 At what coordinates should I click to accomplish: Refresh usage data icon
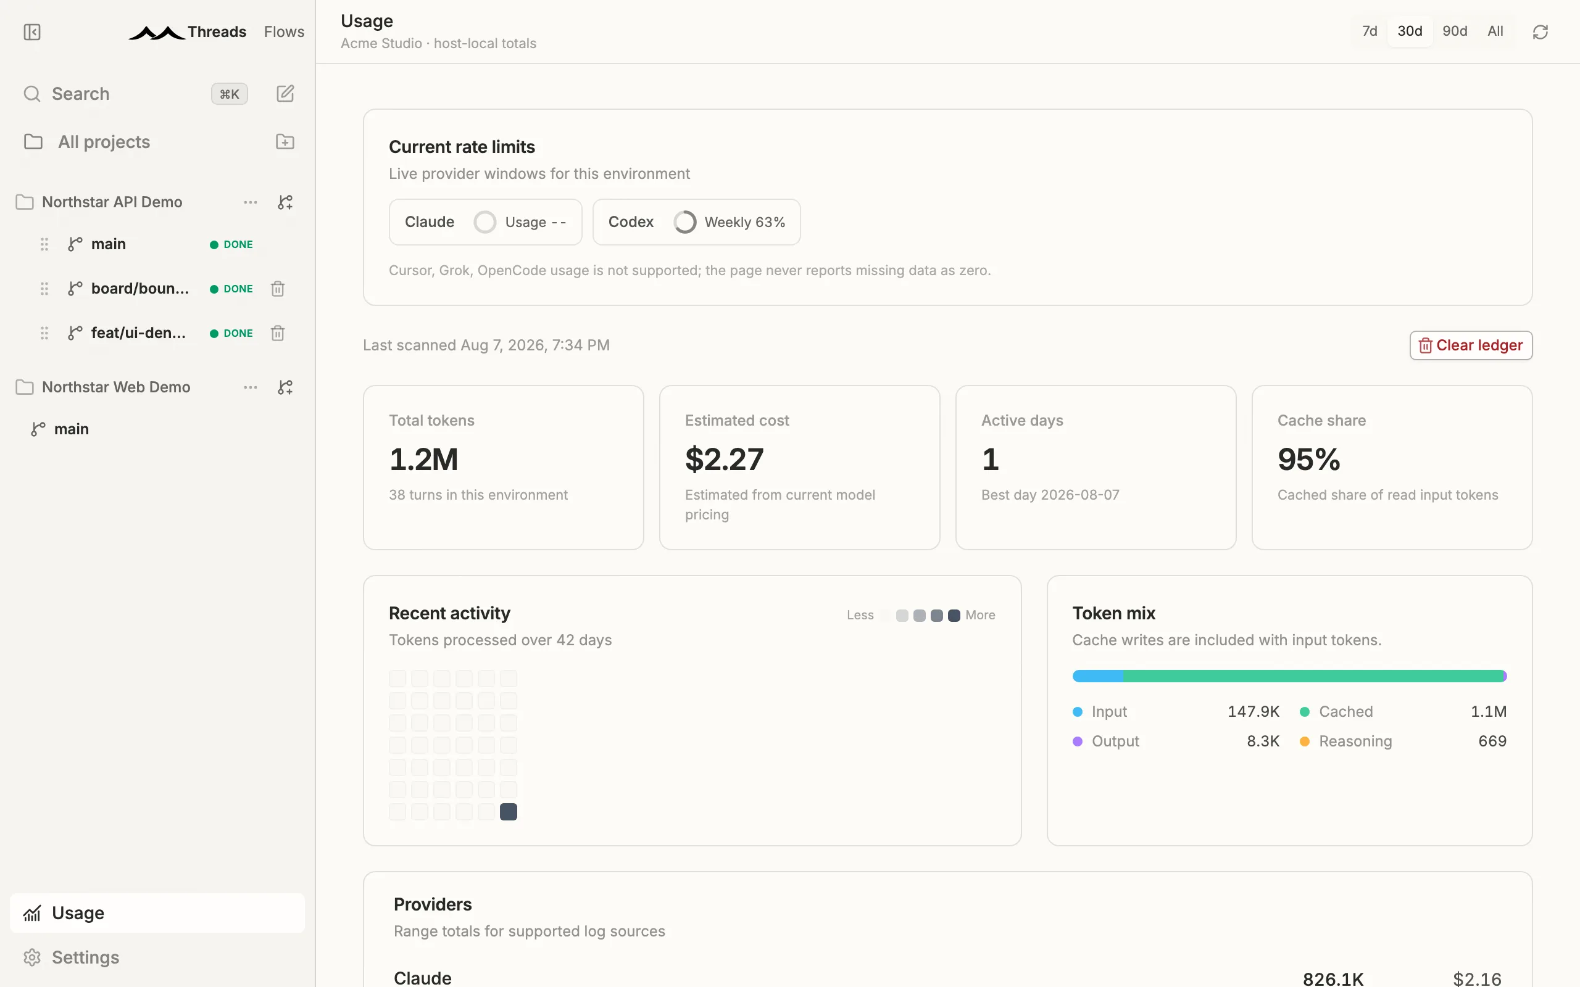pyautogui.click(x=1540, y=32)
